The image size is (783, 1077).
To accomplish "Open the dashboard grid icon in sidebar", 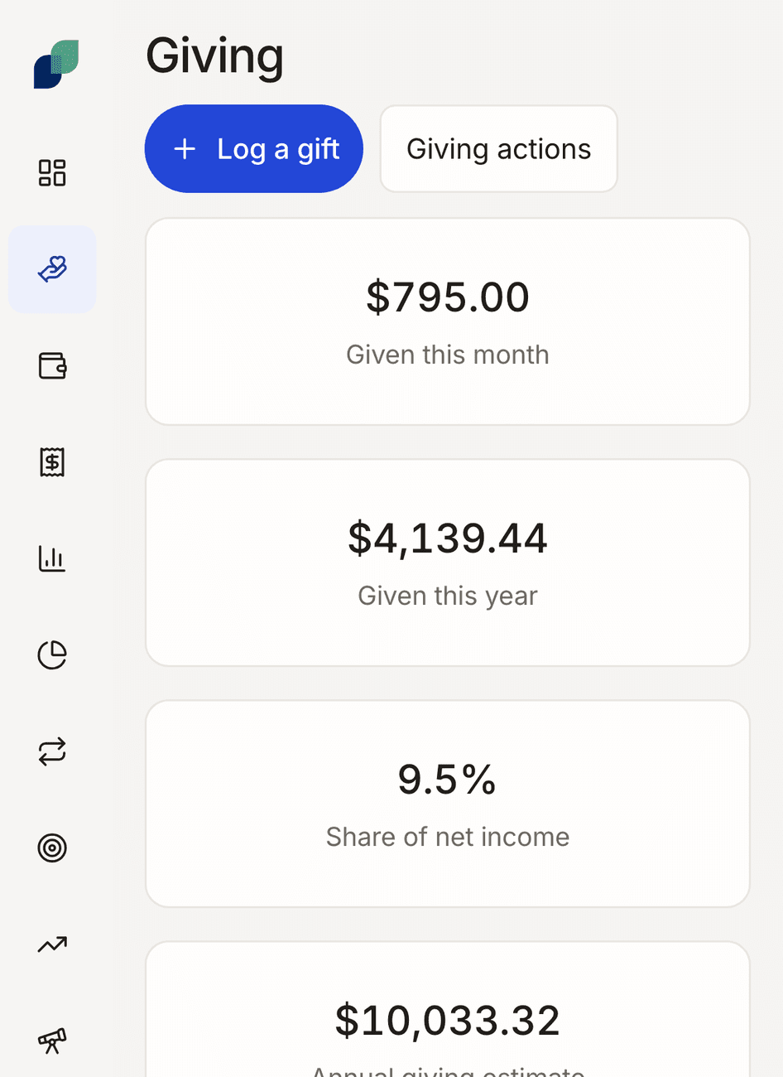I will (52, 172).
